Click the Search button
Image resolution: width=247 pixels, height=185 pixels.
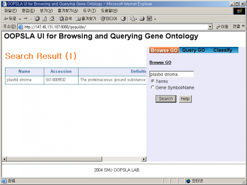point(166,99)
